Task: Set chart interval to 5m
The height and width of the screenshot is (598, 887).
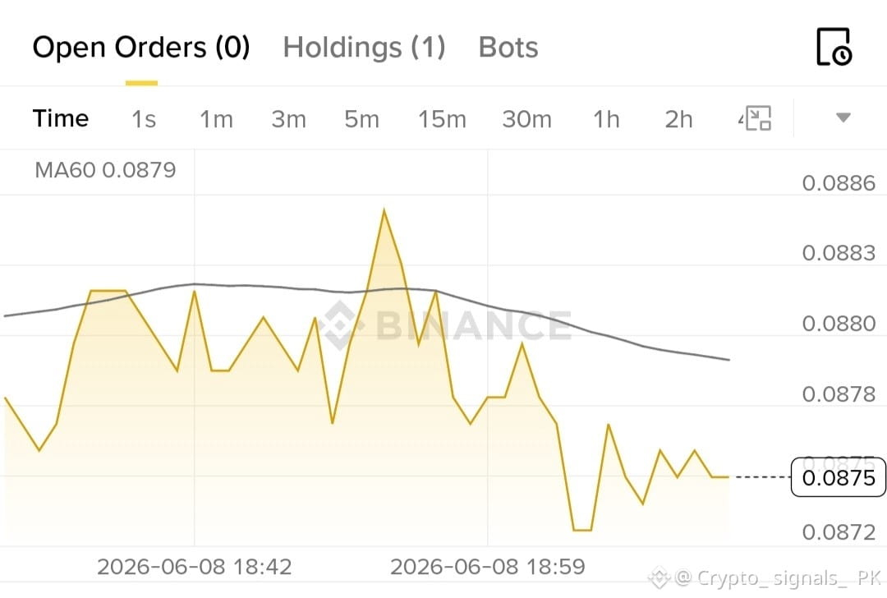Action: (361, 119)
